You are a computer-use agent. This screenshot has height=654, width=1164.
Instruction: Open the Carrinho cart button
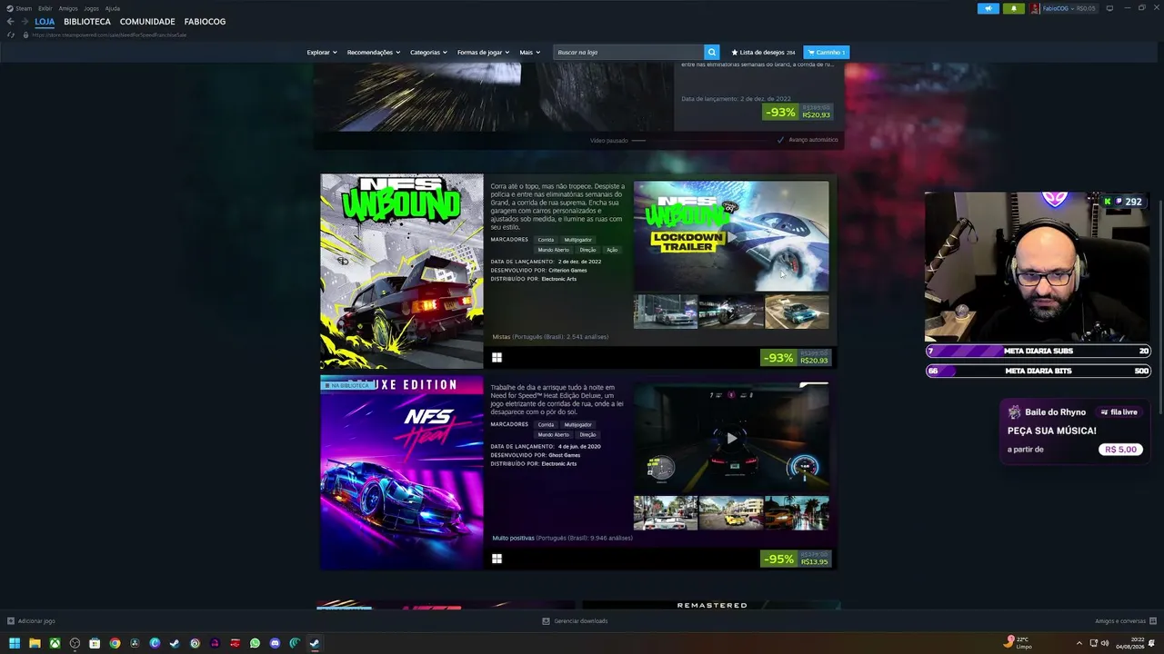point(827,53)
